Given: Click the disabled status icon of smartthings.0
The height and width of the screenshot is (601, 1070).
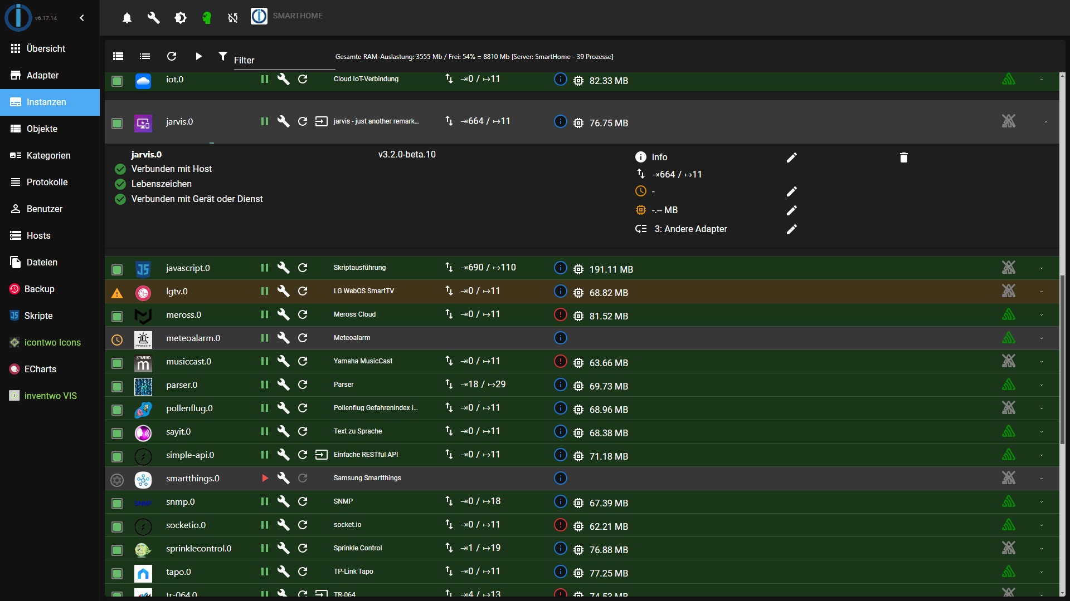Looking at the screenshot, I should coord(117,480).
